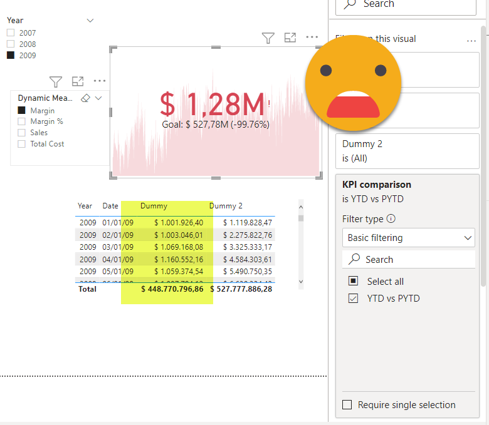
Task: Click the Date column header in table
Action: coord(110,206)
